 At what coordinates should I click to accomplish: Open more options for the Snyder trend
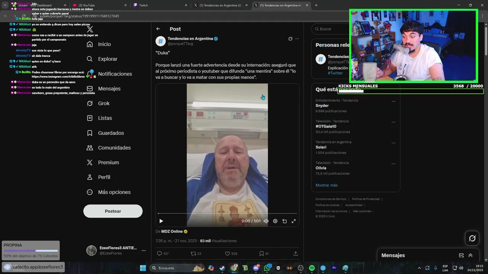[x=393, y=102]
